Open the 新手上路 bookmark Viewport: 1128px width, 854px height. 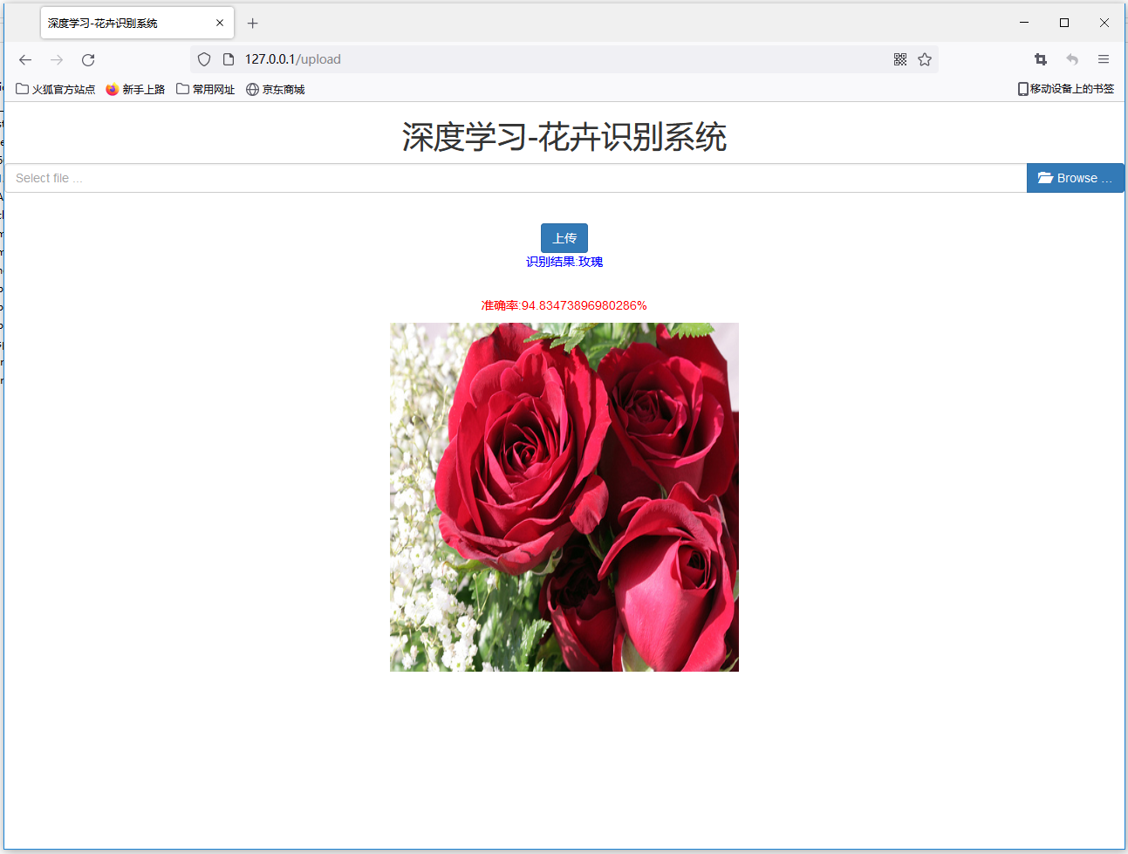point(135,89)
